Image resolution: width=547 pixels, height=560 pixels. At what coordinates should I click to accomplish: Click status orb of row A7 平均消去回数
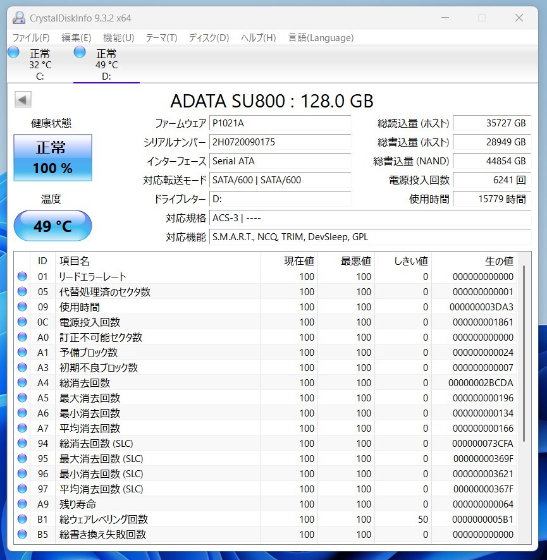tap(22, 428)
